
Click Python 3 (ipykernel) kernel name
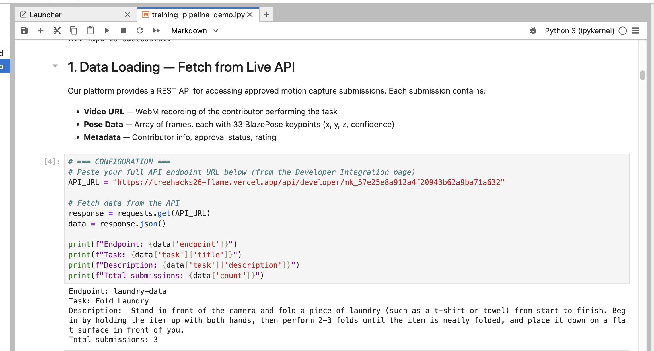click(579, 31)
